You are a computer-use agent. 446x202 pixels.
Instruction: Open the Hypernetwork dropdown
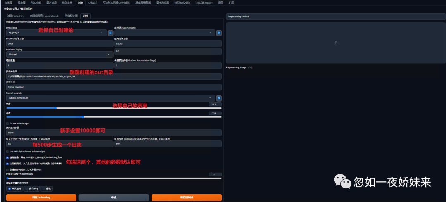pos(165,33)
